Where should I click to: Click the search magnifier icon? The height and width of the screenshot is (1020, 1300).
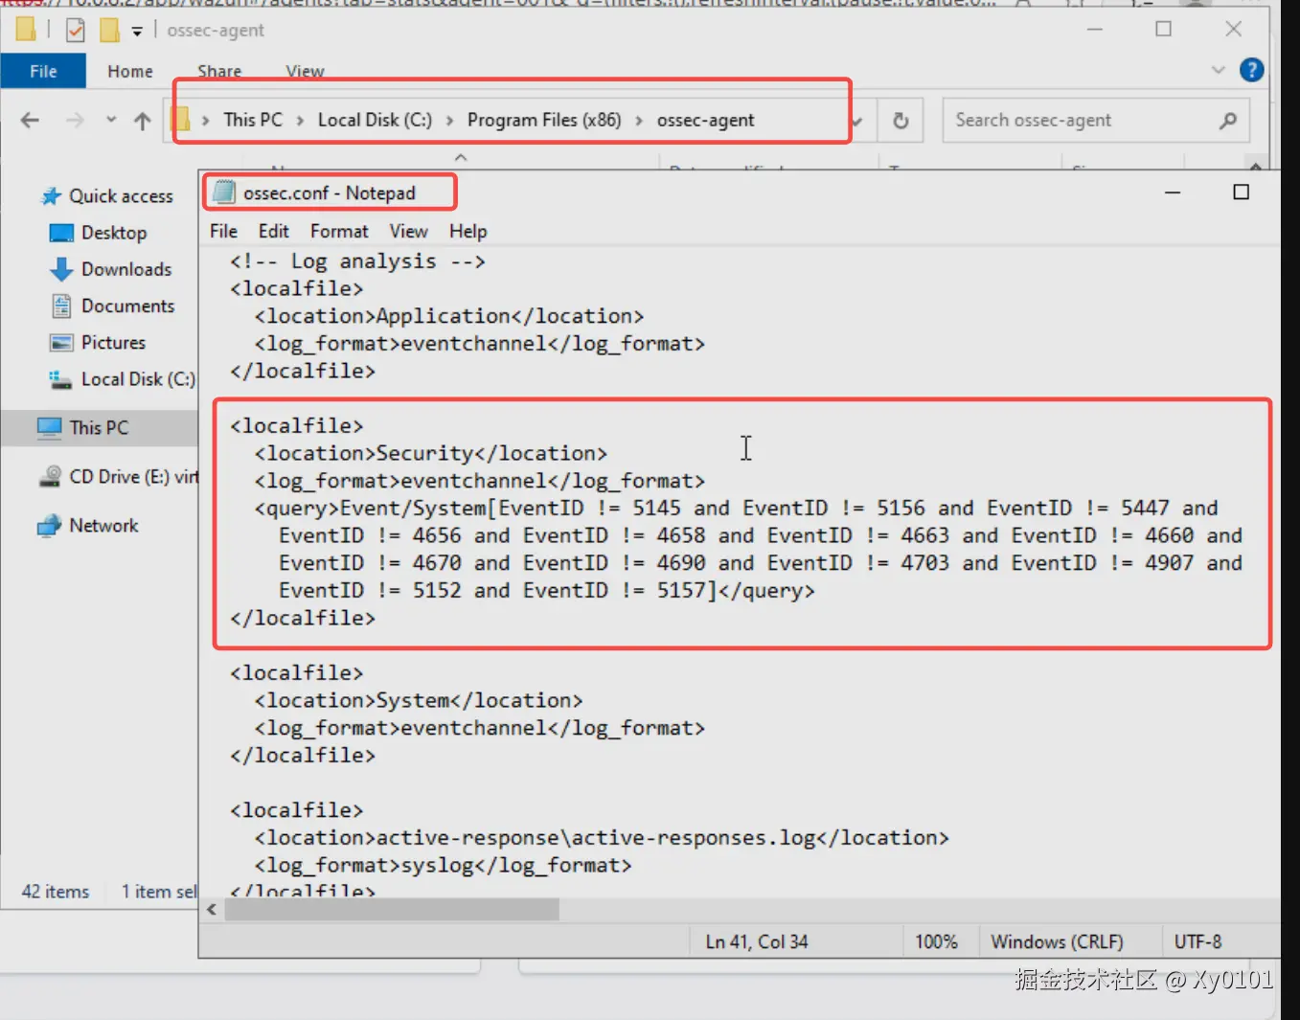[x=1228, y=120]
